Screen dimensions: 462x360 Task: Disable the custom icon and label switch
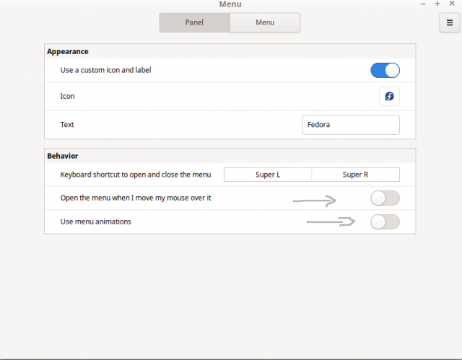coord(385,71)
